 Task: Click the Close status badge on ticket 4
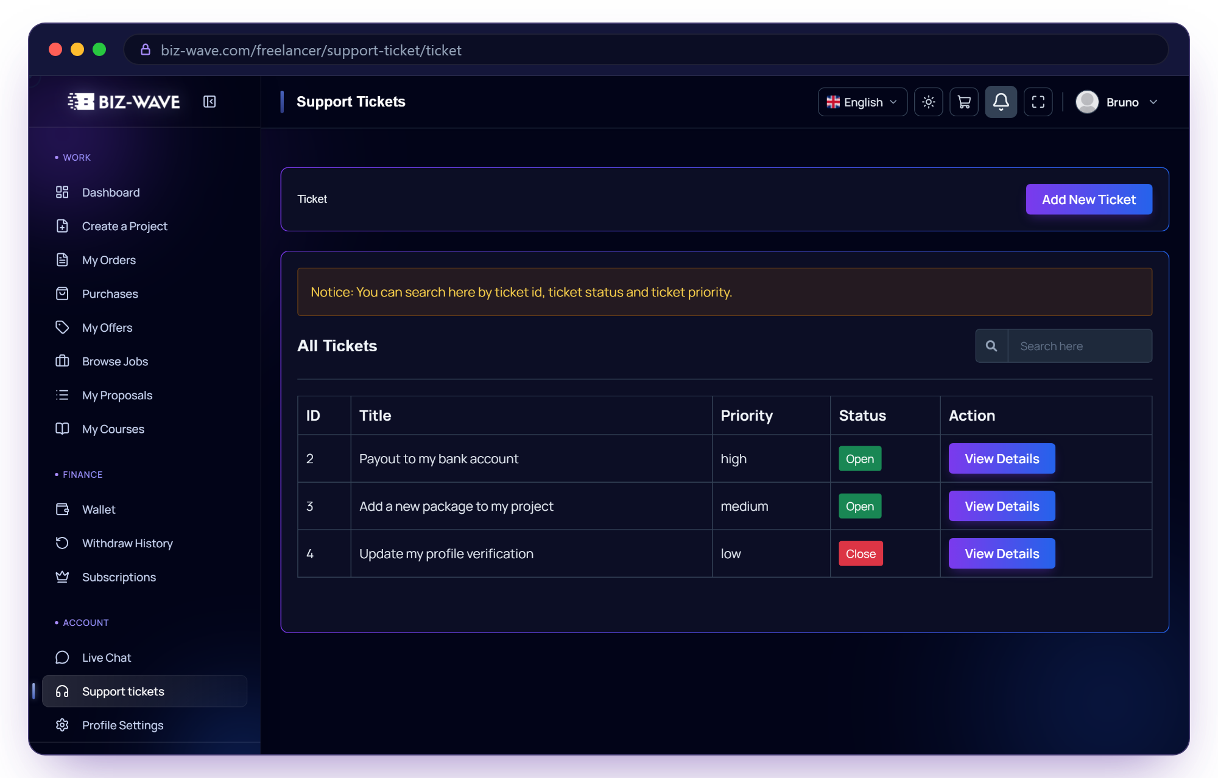coord(861,553)
